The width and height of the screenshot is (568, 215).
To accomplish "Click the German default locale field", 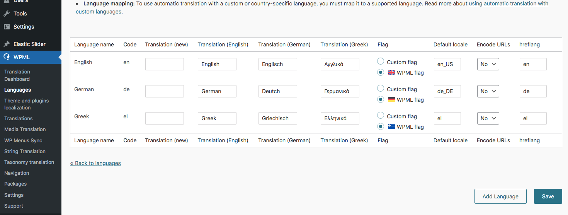I will pyautogui.click(x=447, y=91).
